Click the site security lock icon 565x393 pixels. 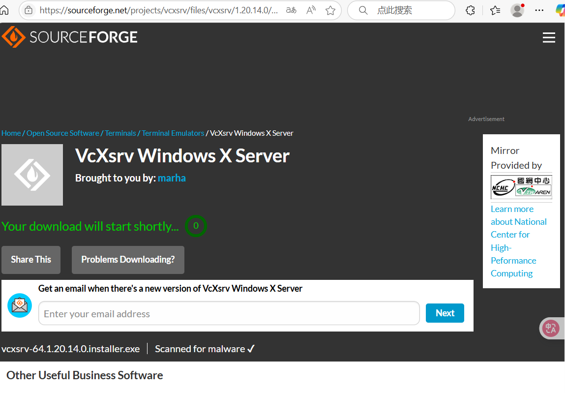28,10
